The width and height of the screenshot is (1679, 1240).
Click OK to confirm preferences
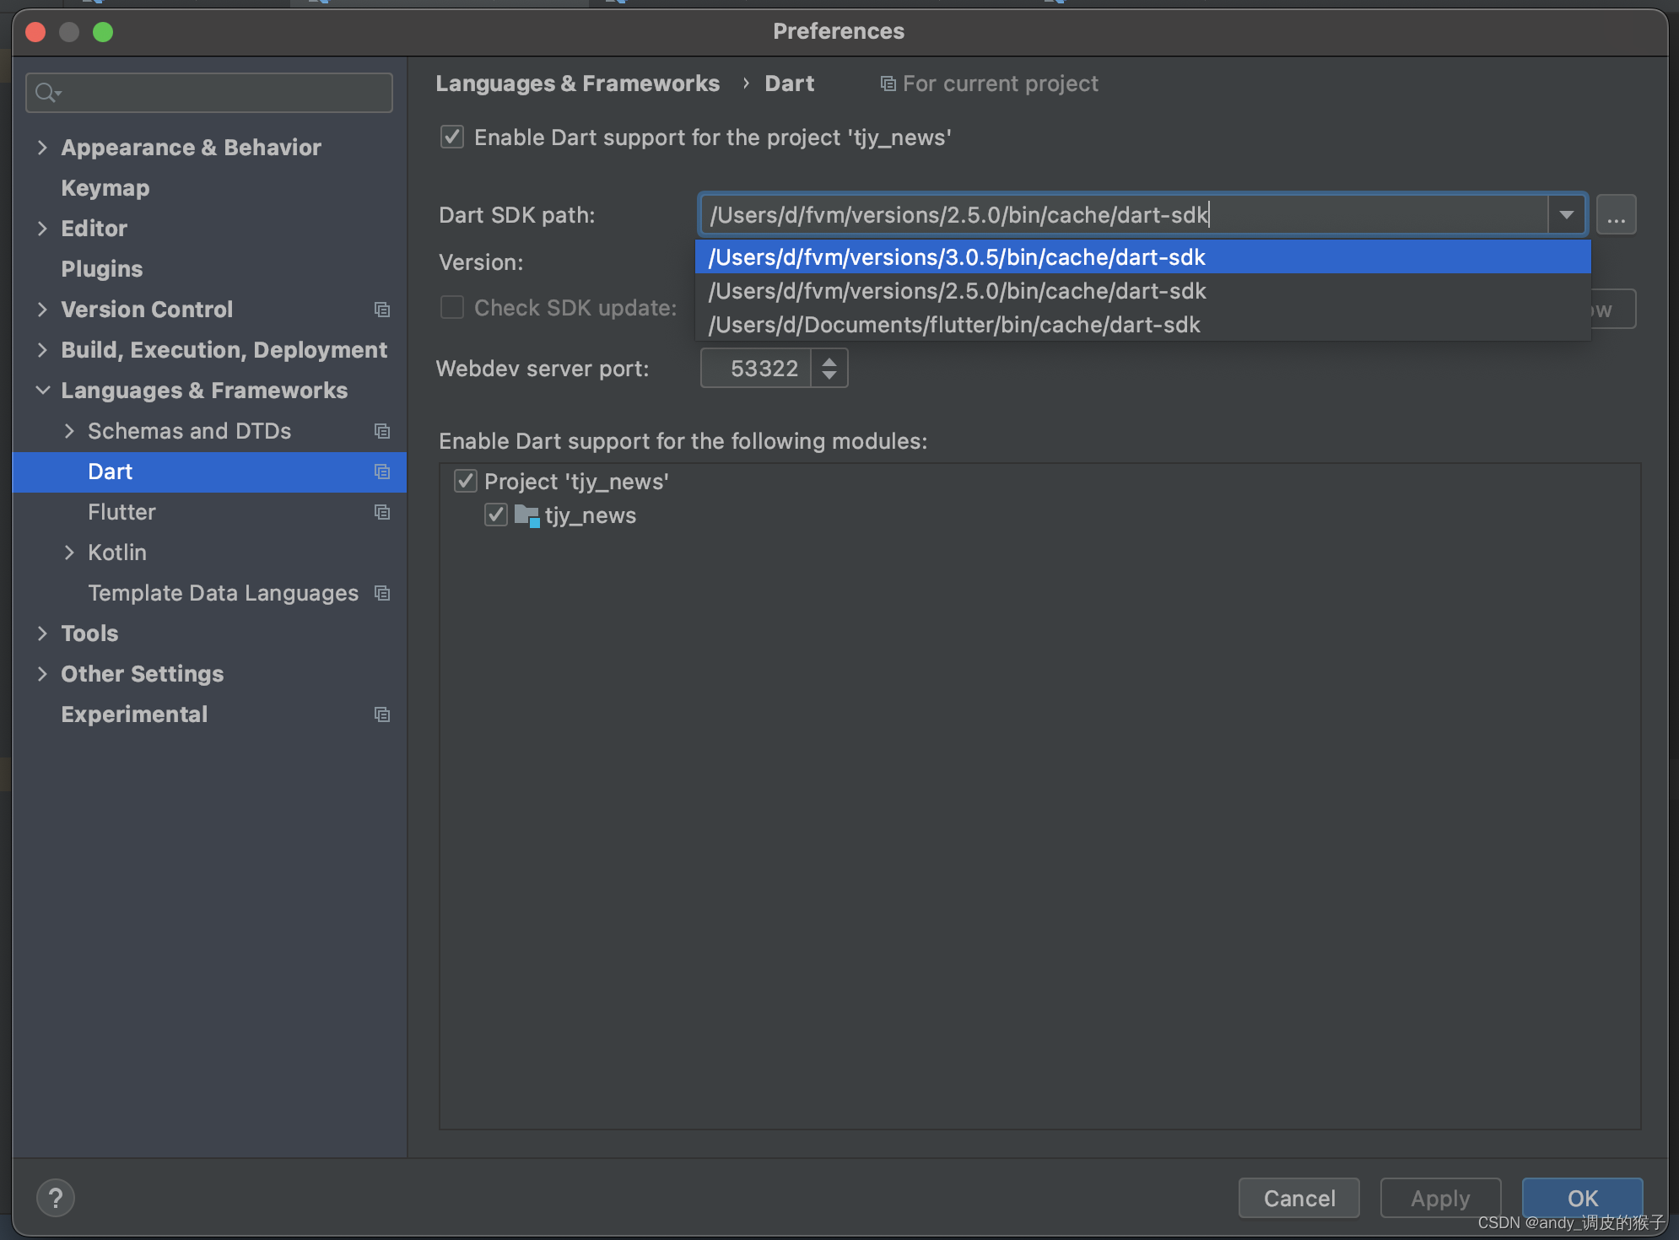pyautogui.click(x=1582, y=1198)
